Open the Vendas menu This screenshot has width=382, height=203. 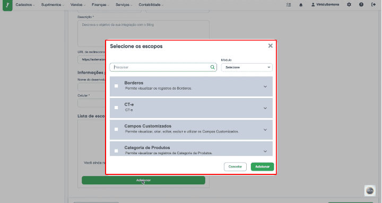(x=77, y=5)
